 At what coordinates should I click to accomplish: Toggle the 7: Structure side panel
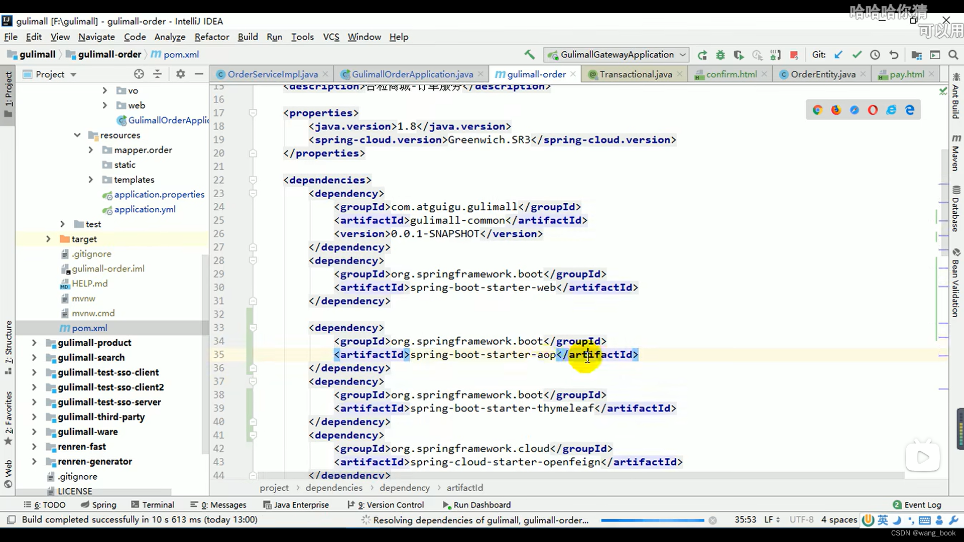(x=8, y=348)
